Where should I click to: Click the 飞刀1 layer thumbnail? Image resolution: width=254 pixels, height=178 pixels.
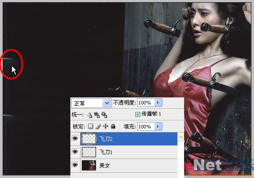coord(89,152)
